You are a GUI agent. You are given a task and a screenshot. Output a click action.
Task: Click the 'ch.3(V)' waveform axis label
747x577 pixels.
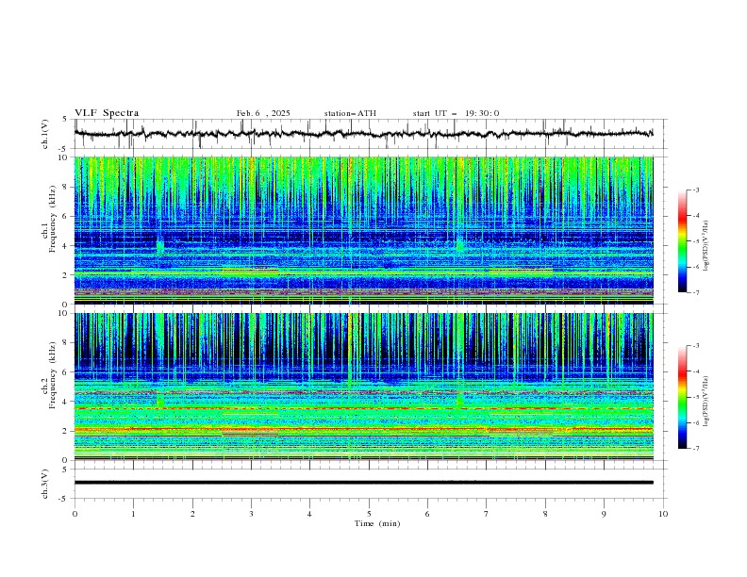[45, 484]
